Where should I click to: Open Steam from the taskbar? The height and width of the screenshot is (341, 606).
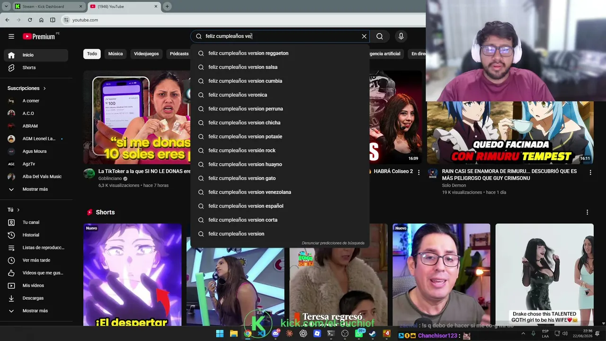pyautogui.click(x=373, y=333)
